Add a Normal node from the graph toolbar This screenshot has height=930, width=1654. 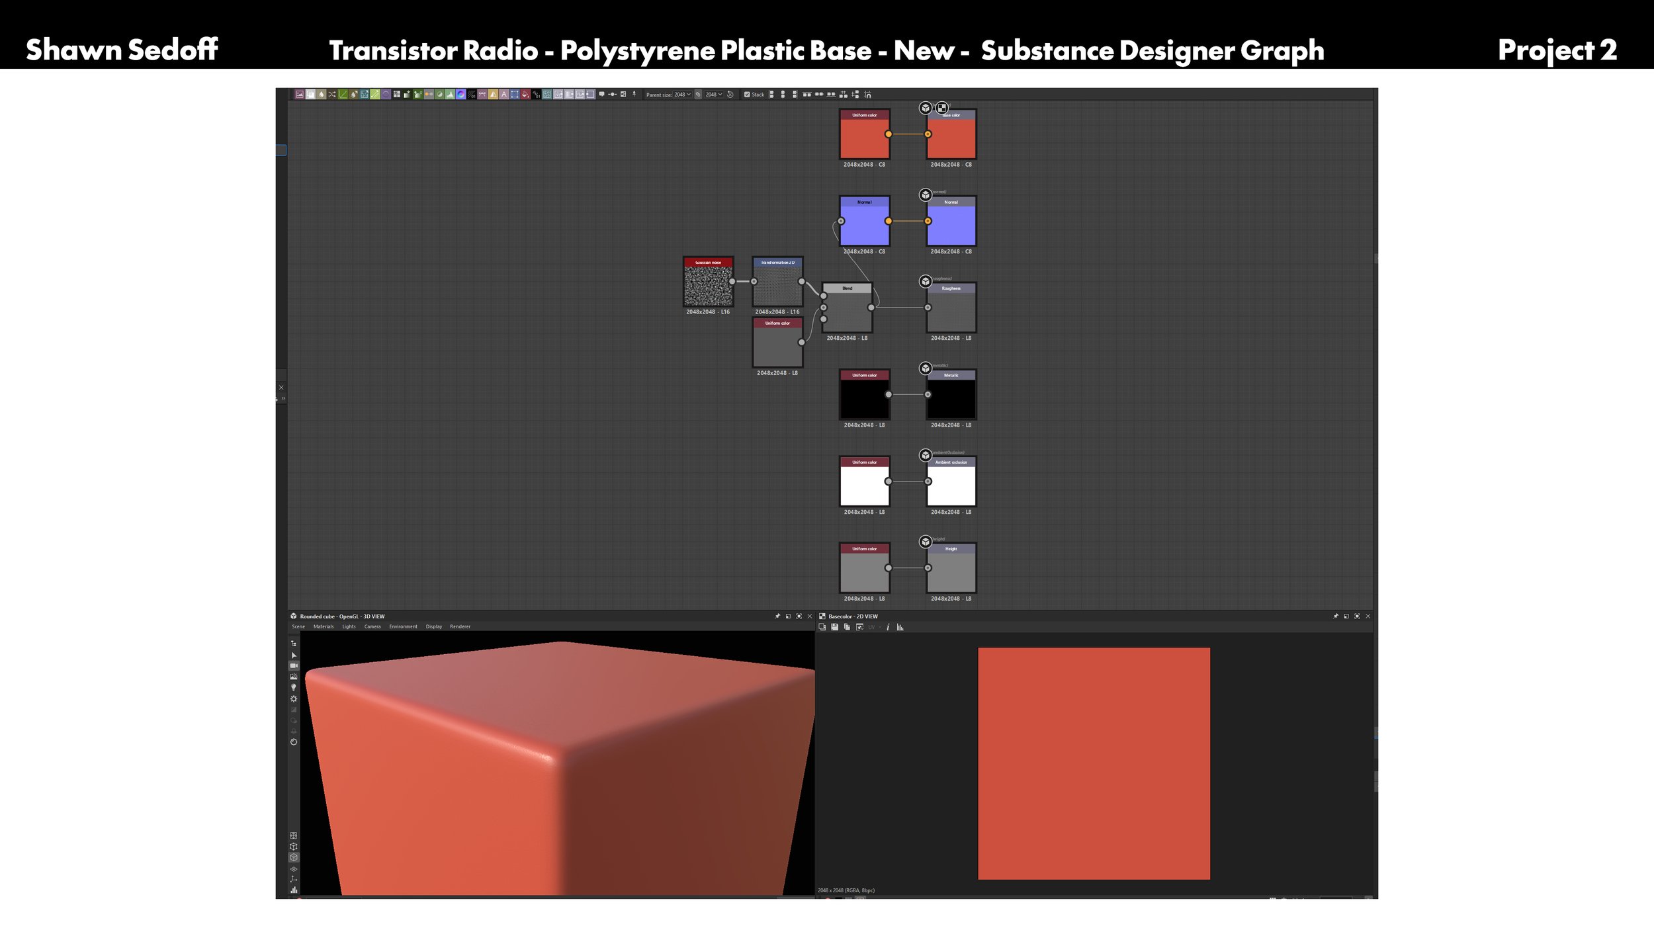click(x=461, y=95)
